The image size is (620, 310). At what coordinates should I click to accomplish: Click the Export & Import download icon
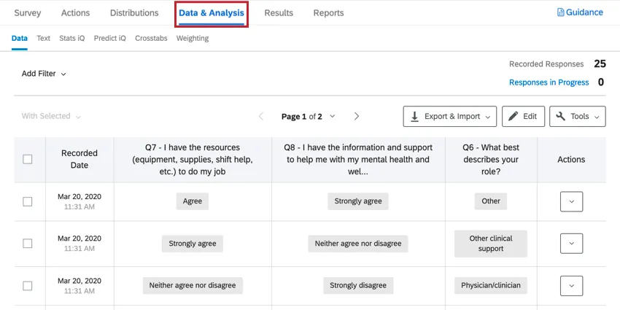point(414,116)
